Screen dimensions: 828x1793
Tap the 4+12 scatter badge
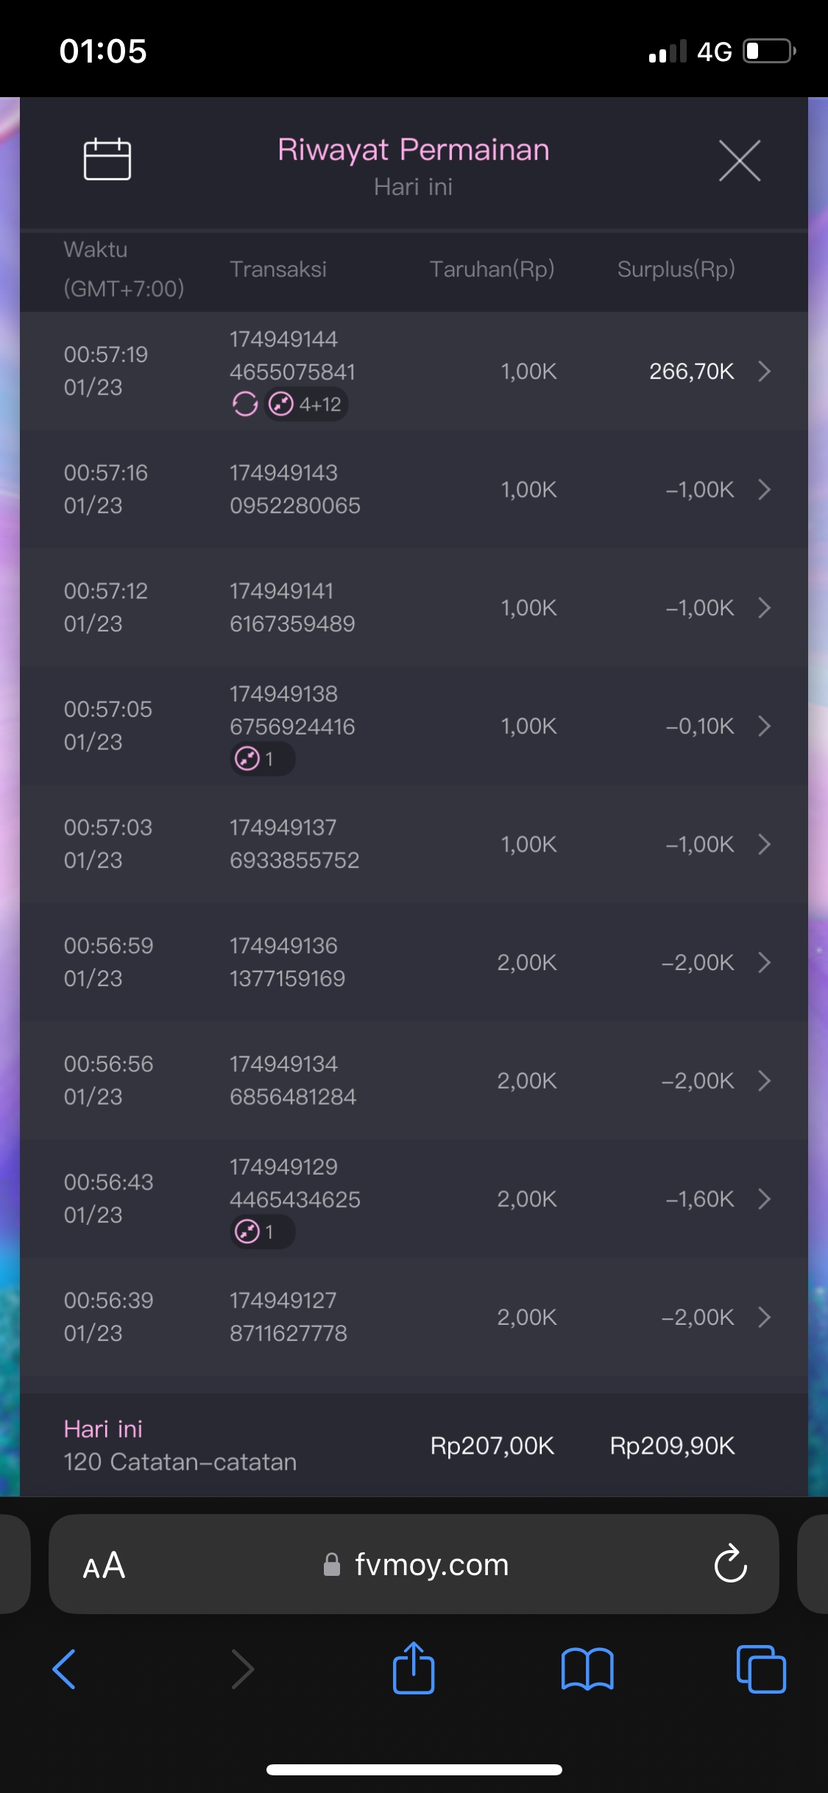pyautogui.click(x=306, y=404)
